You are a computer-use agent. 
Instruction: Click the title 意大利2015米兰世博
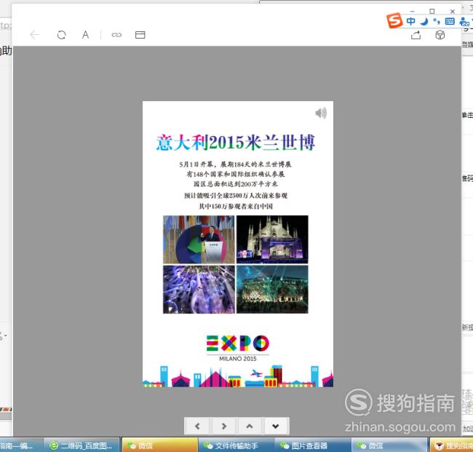tap(236, 143)
